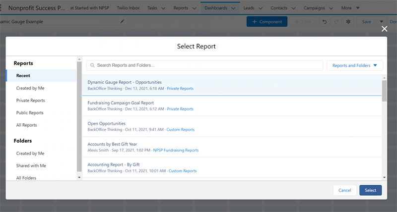Open dropdown arrow next to Save button
The height and width of the screenshot is (212, 397).
point(382,22)
